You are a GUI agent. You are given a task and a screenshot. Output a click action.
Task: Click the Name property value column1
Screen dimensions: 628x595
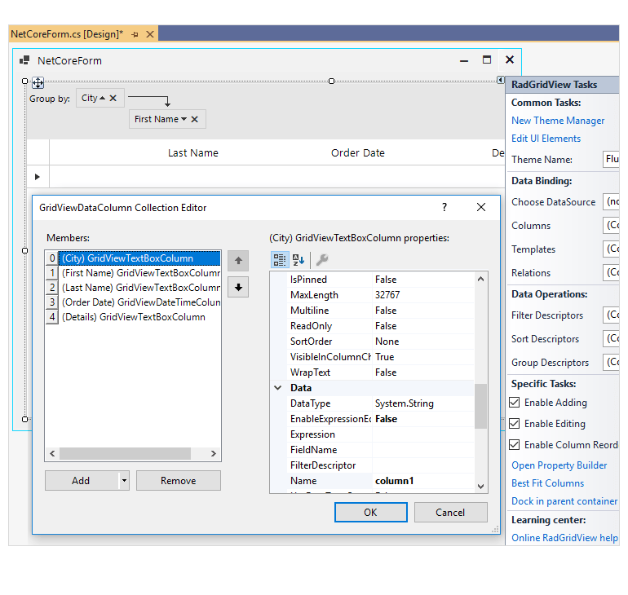point(424,481)
